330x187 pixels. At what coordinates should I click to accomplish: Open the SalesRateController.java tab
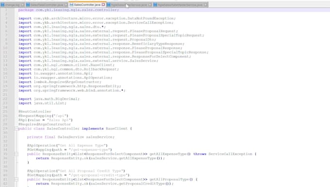[x=47, y=5]
